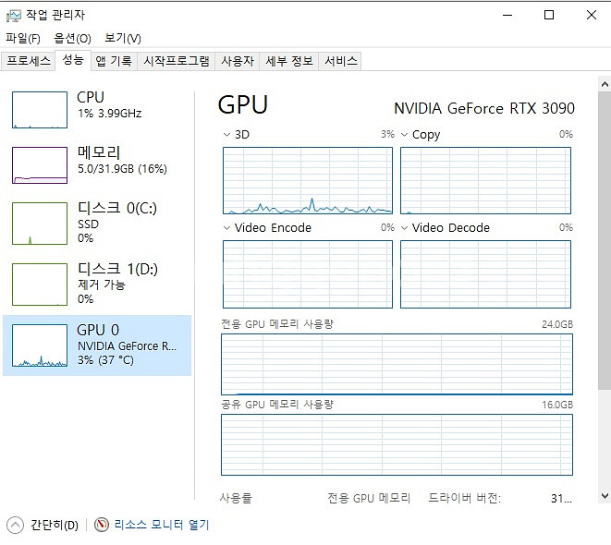Close the 작업 관리자 window

point(592,16)
